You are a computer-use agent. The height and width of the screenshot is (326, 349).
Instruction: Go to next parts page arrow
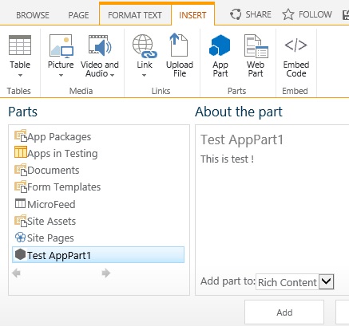[106, 273]
